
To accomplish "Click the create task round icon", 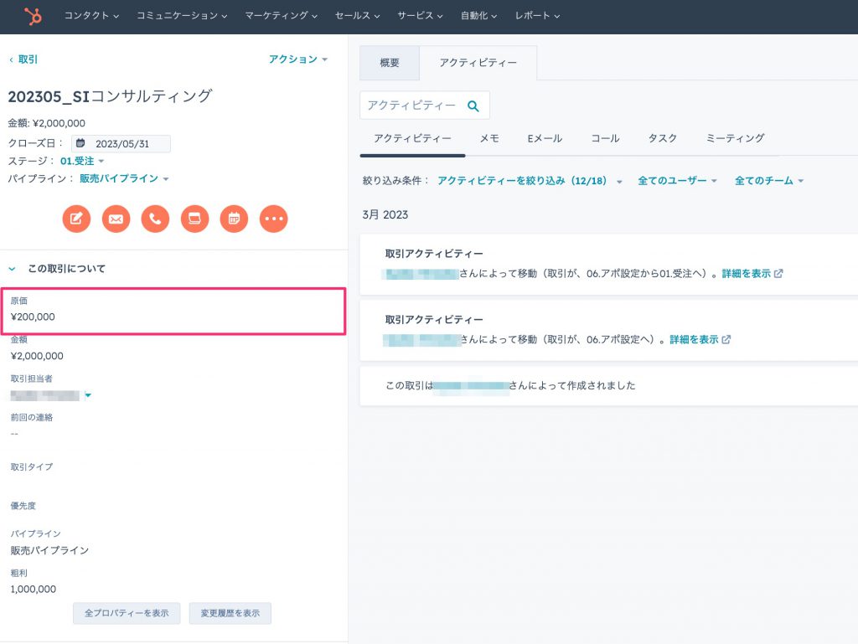I will [x=194, y=219].
